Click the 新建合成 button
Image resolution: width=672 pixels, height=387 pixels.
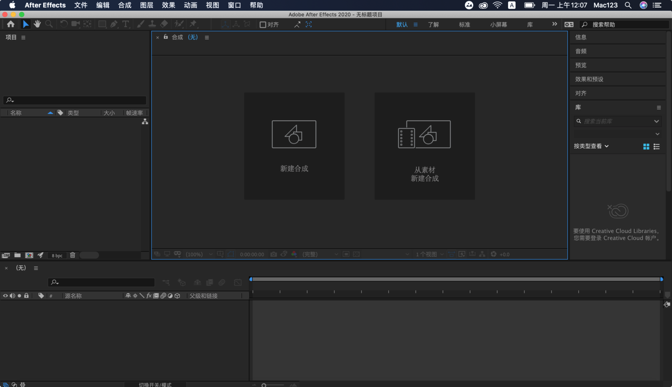click(x=294, y=146)
